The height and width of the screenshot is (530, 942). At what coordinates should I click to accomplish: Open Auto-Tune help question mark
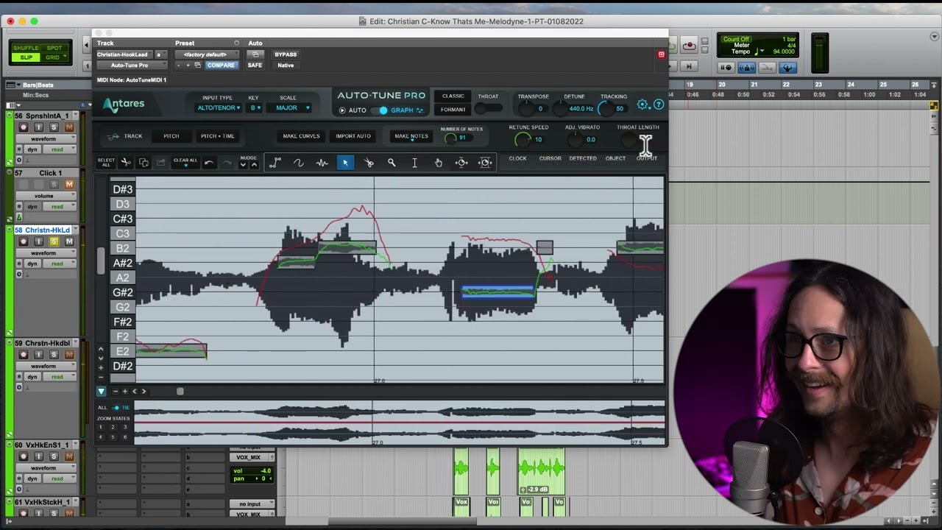[x=659, y=105]
